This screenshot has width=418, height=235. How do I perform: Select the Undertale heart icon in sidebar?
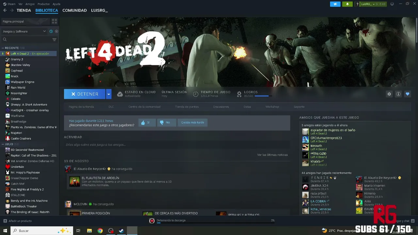coord(8,167)
